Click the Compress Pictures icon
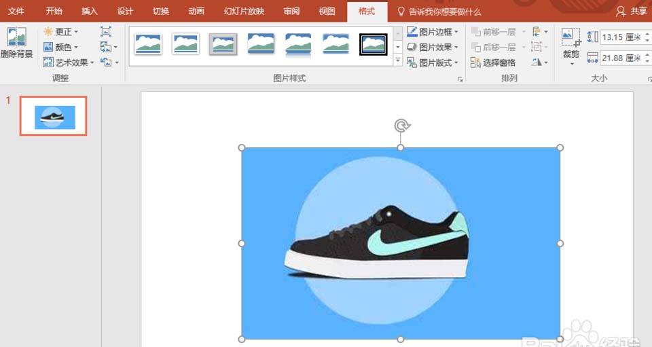The height and width of the screenshot is (347, 652). click(x=106, y=32)
